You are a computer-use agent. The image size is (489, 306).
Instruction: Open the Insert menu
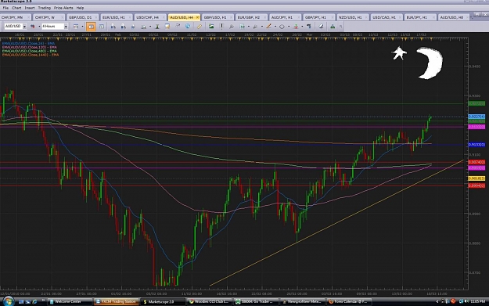click(30, 8)
